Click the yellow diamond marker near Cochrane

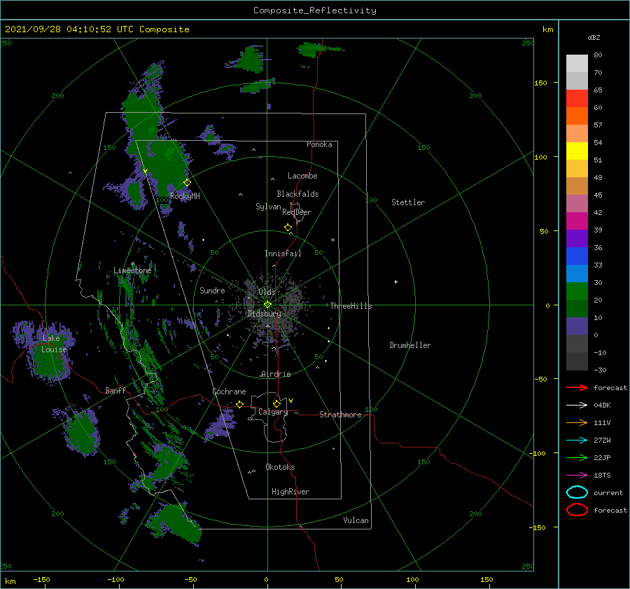(x=239, y=404)
